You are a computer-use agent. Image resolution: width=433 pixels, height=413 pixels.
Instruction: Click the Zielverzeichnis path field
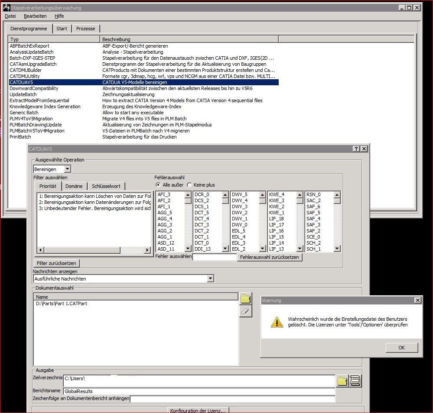[199, 381]
